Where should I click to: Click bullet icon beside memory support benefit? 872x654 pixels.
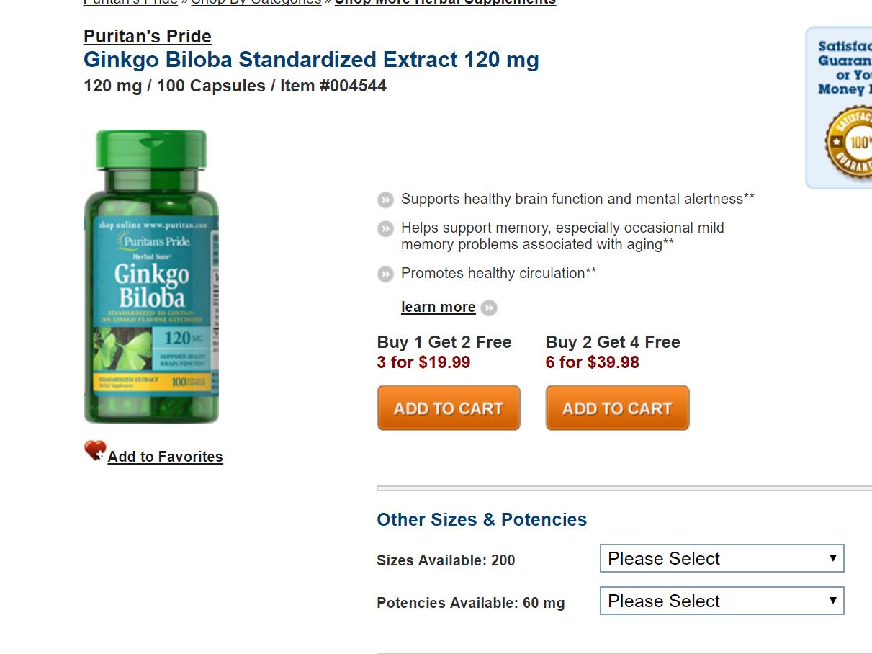[x=386, y=229]
